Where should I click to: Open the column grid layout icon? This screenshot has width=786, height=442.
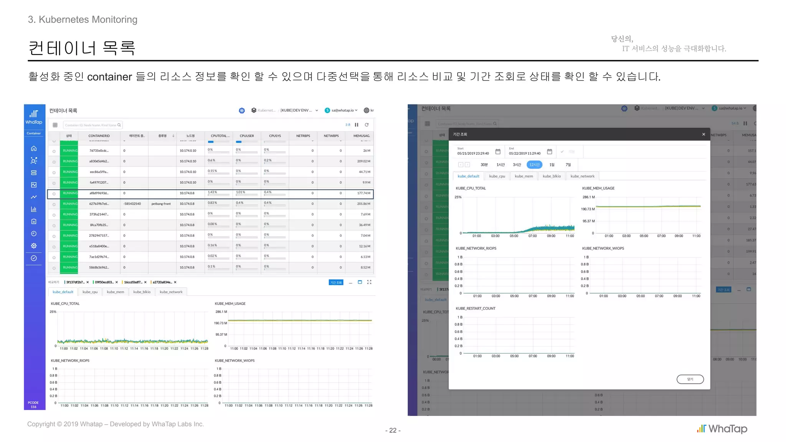(55, 125)
